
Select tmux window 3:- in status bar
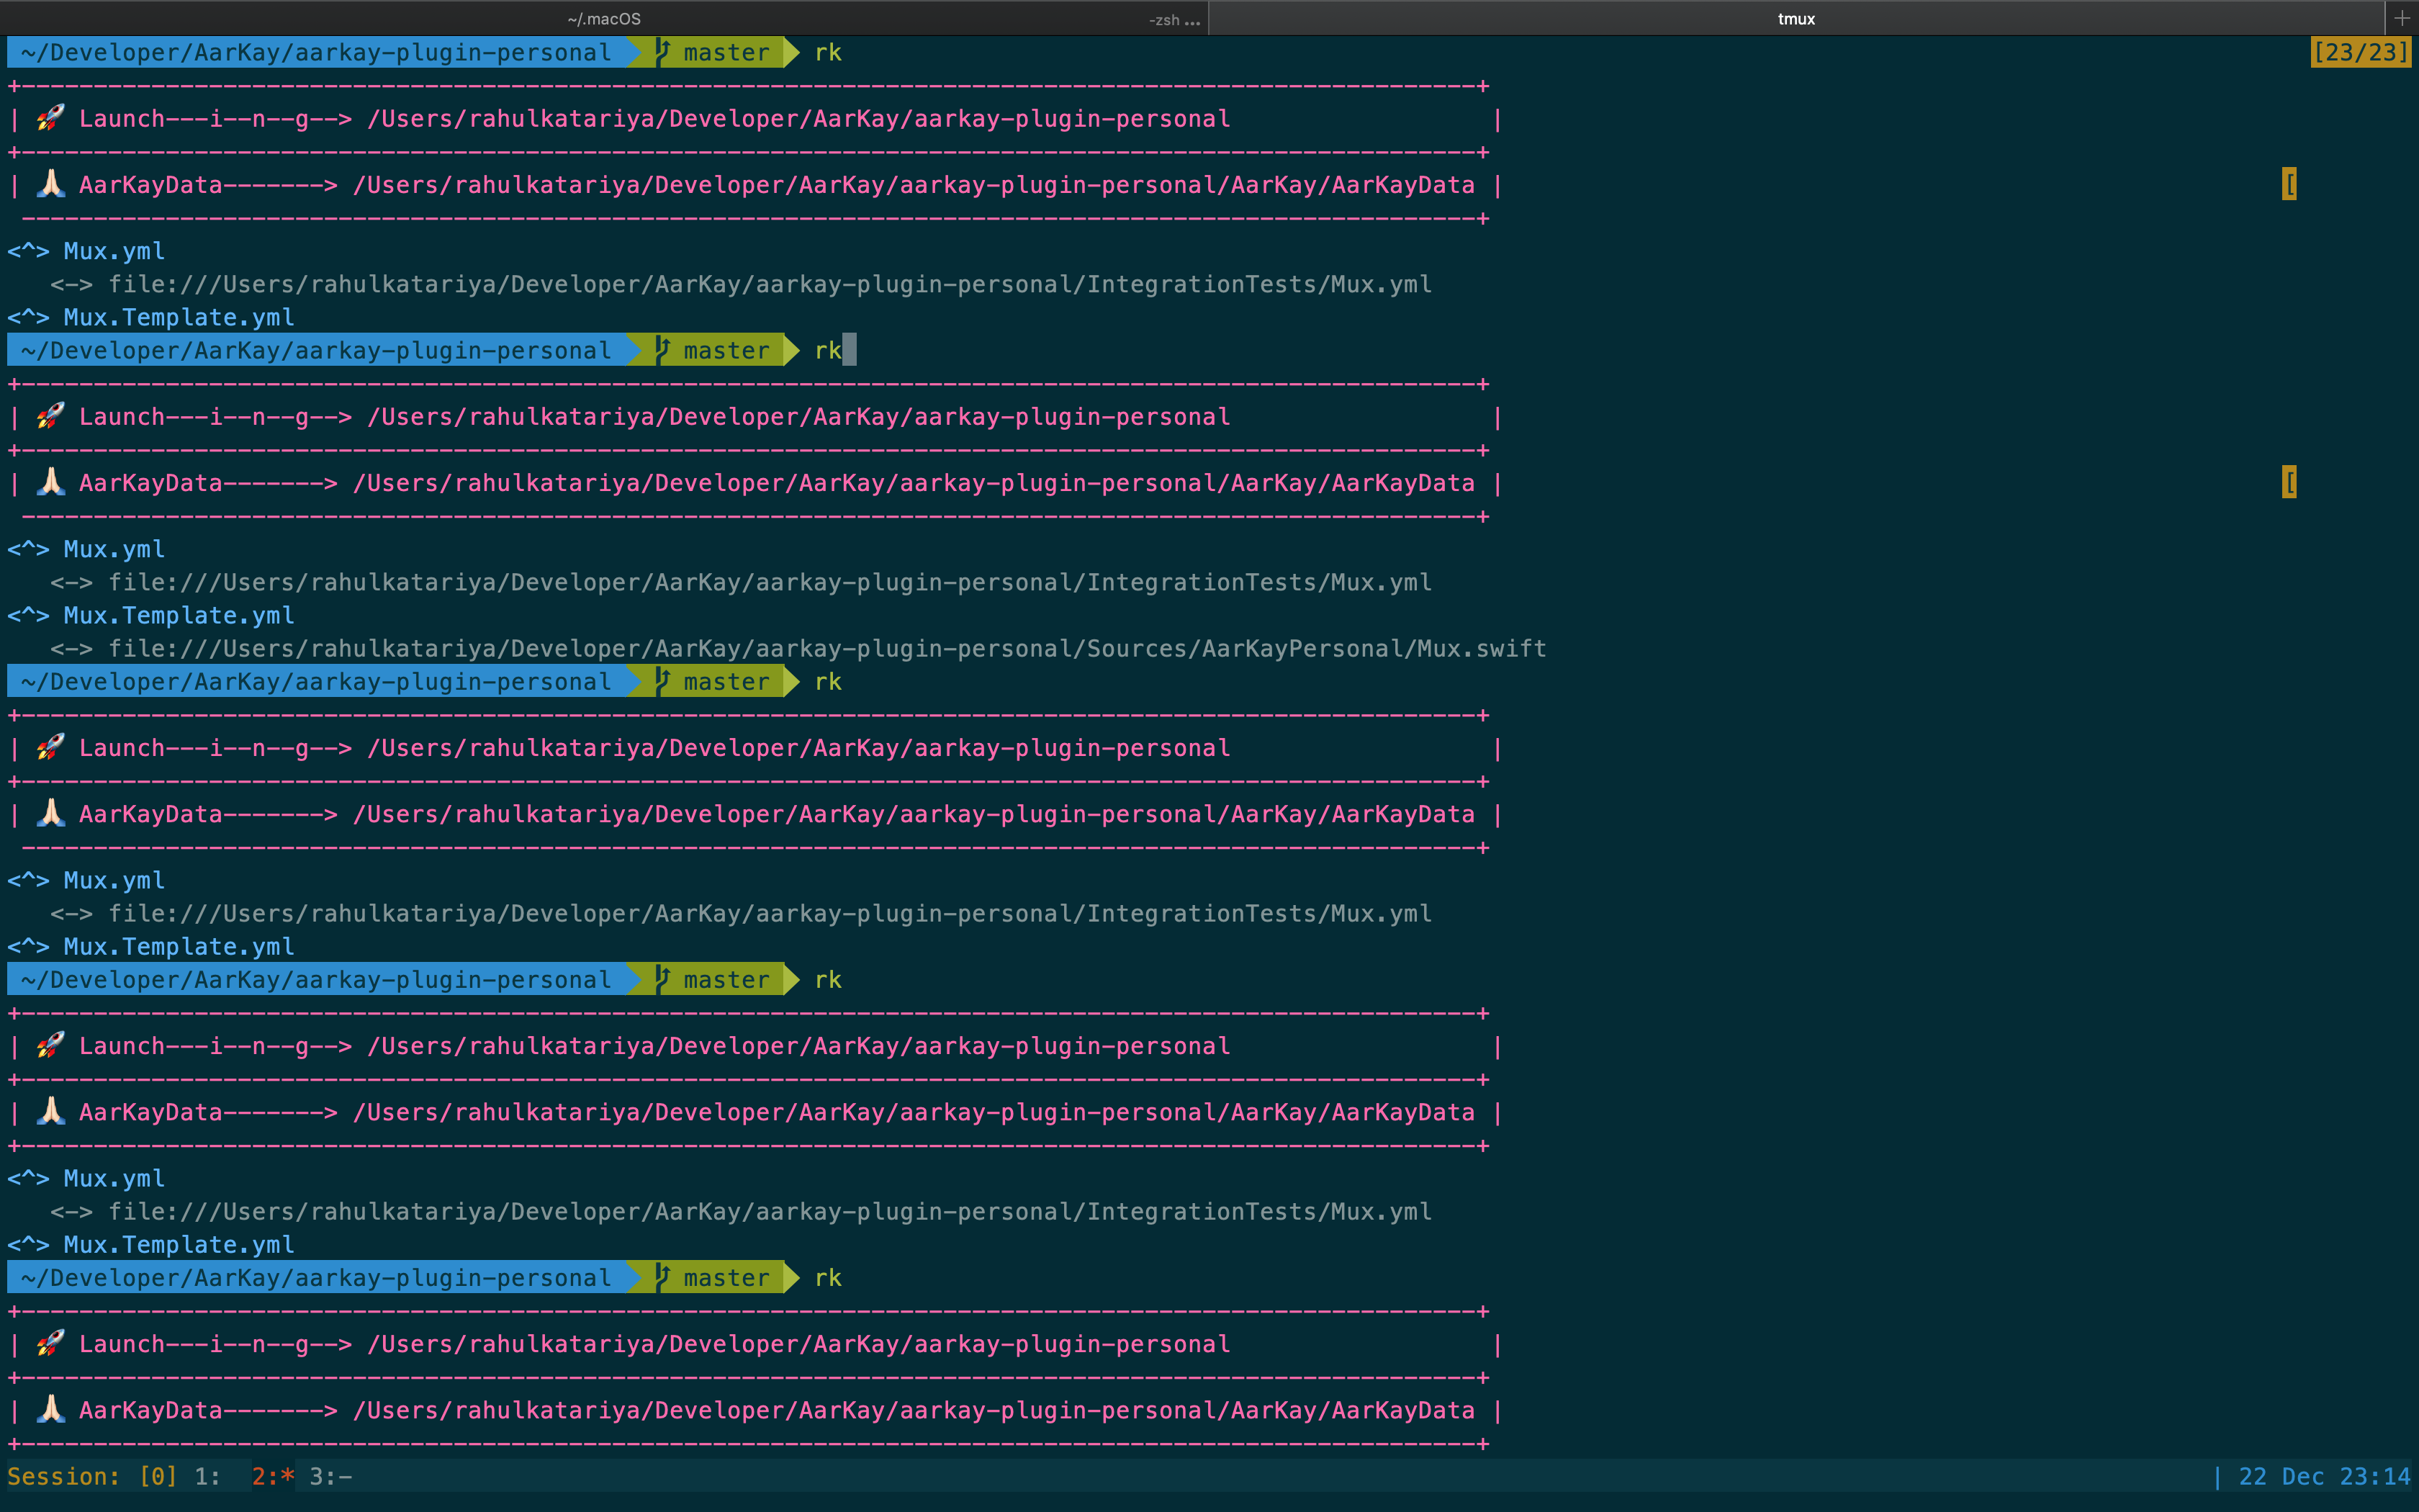point(331,1476)
